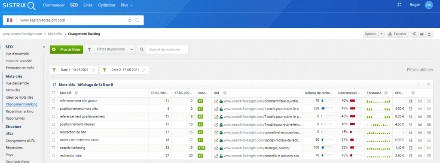Open the Plus dropdown in top navigation
The image size is (440, 163).
[x=127, y=5]
